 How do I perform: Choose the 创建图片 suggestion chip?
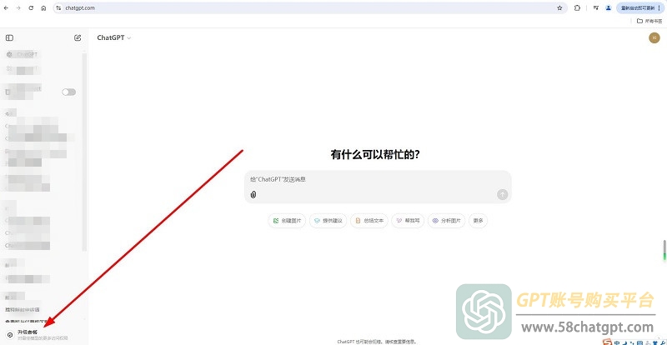click(x=287, y=221)
